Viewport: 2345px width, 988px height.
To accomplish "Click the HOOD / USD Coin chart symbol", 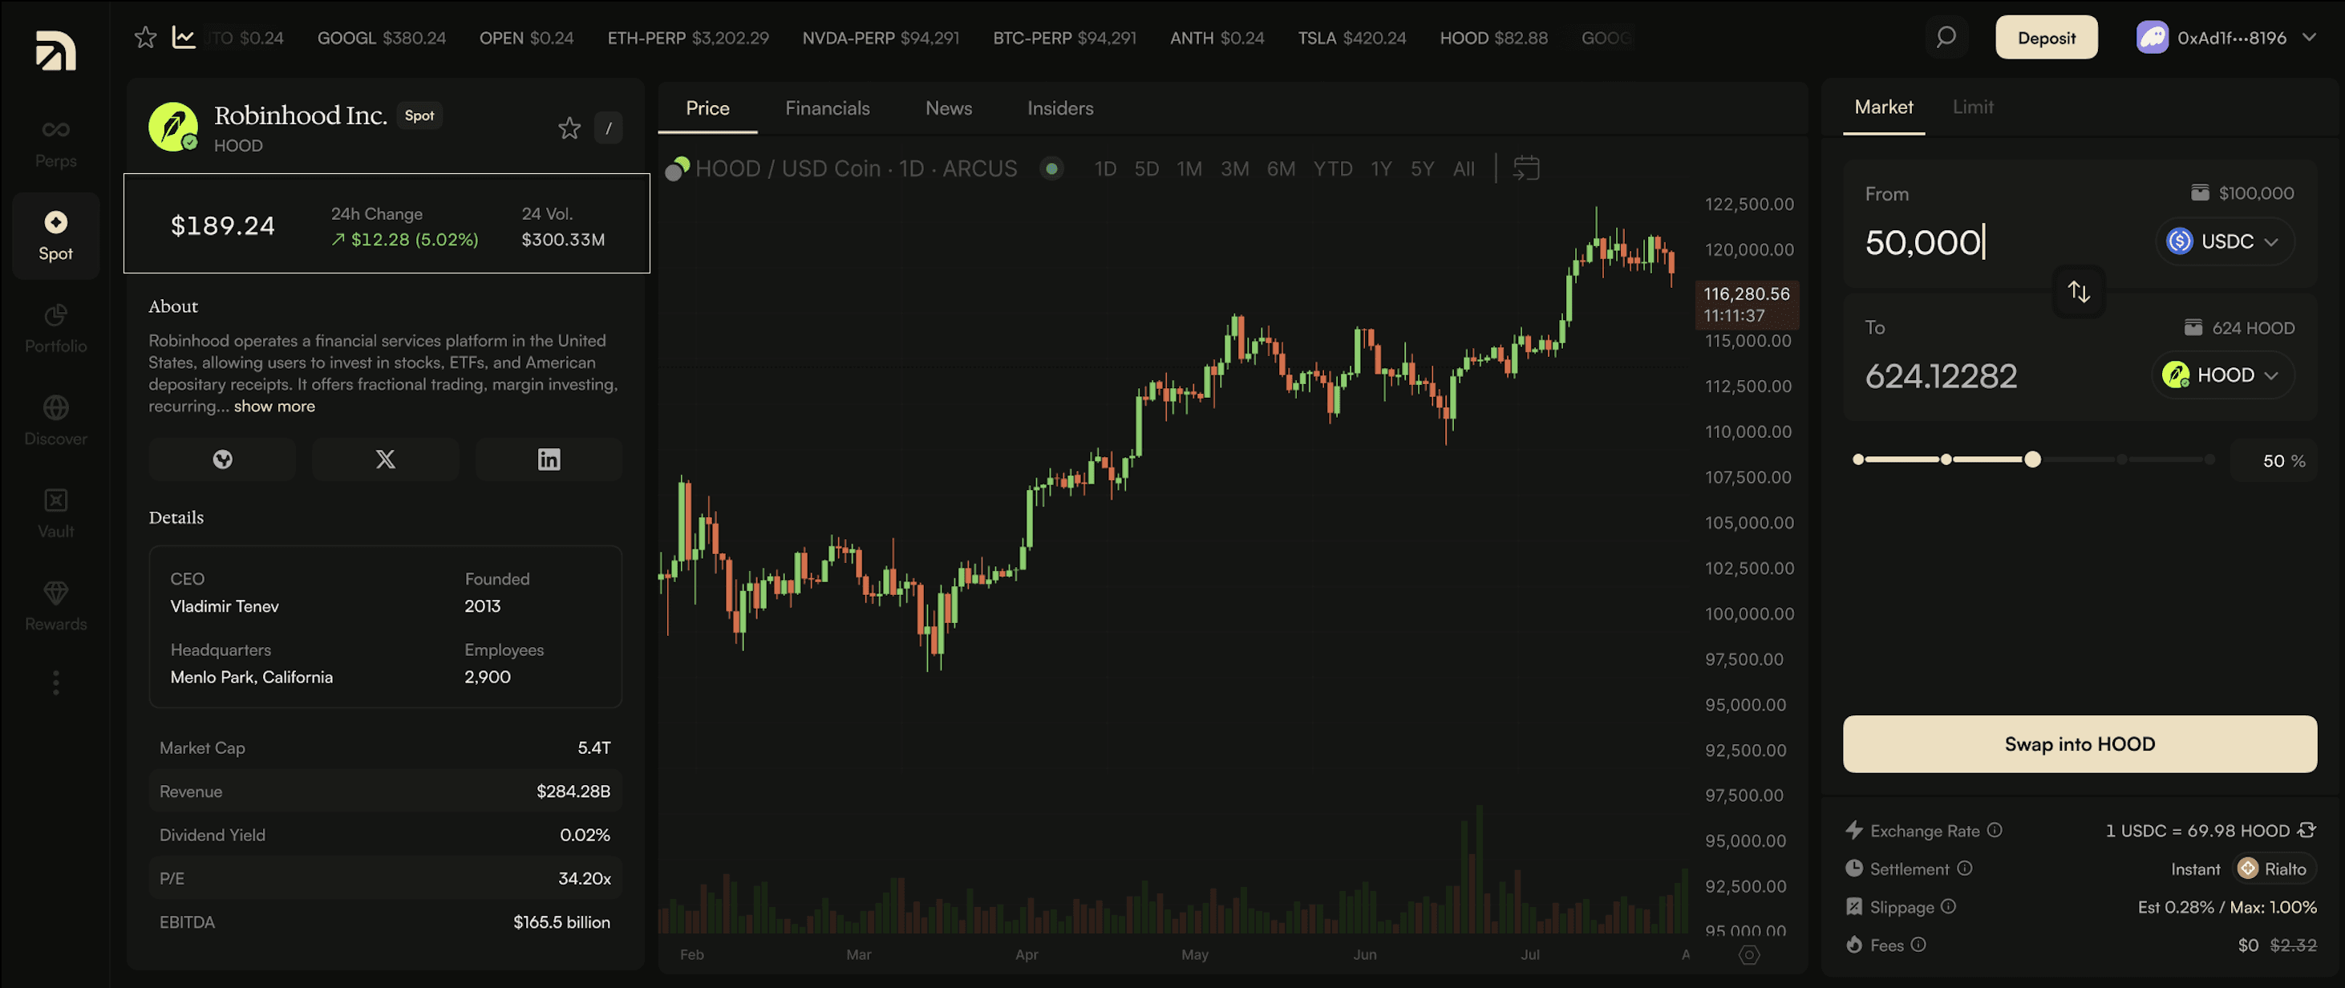I will click(x=856, y=168).
